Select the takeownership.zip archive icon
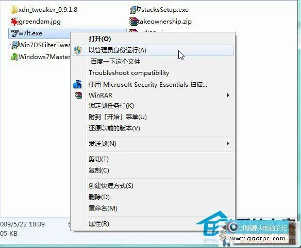Viewport: 301px width, 248px height. (133, 22)
